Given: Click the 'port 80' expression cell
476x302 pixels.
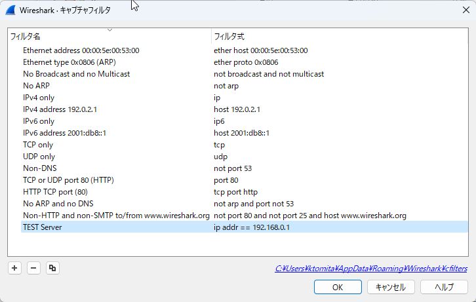Looking at the screenshot, I should click(x=226, y=180).
